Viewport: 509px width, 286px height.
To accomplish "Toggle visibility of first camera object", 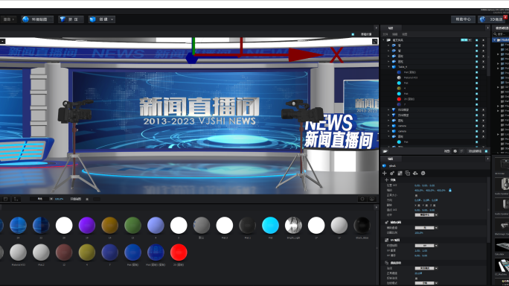I will tap(477, 126).
